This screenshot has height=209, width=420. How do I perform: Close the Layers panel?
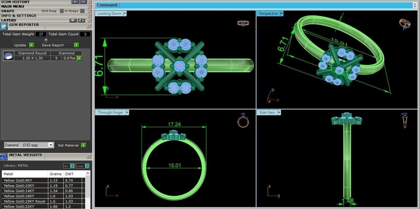pyautogui.click(x=89, y=20)
